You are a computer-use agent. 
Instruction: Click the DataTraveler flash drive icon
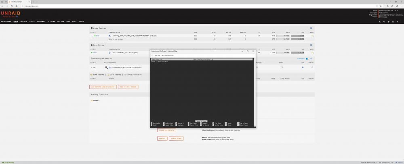click(x=109, y=52)
